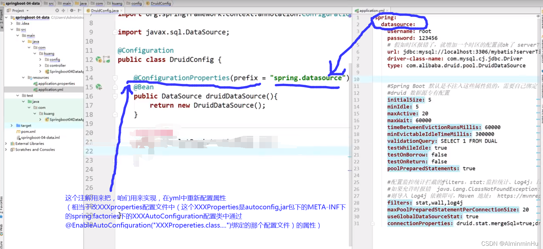Viewport: 543px width, 249px height.
Task: Collapse the main folder
Action: click(18, 35)
